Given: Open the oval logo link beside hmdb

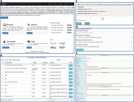Looking at the screenshot, I should [62, 47].
